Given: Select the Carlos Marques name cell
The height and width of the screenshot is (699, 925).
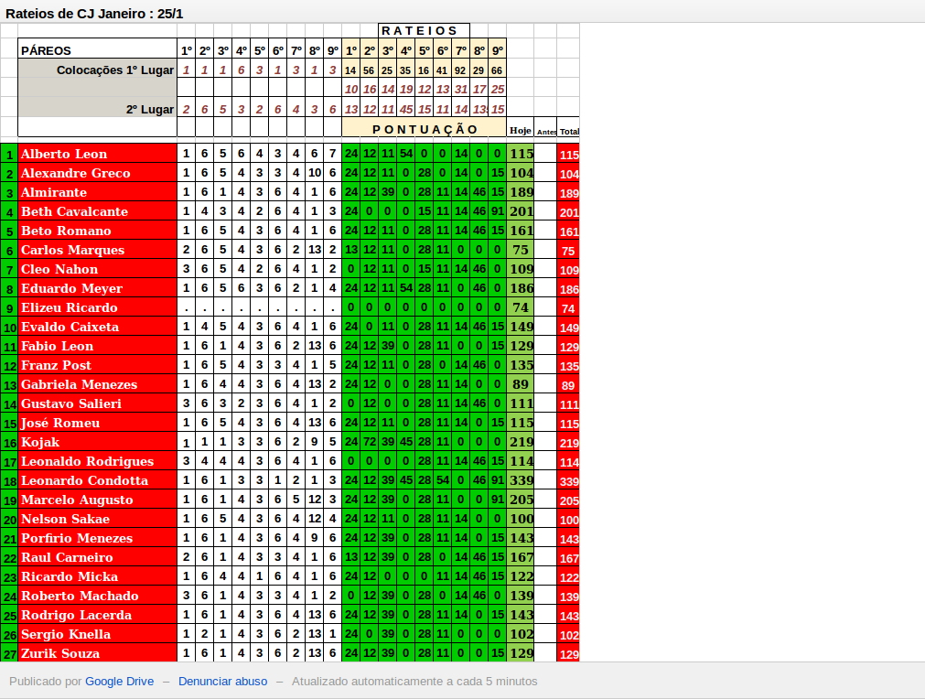Looking at the screenshot, I should (x=97, y=250).
